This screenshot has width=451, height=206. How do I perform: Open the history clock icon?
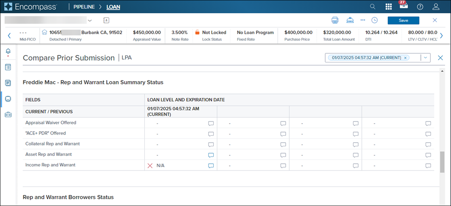click(374, 20)
